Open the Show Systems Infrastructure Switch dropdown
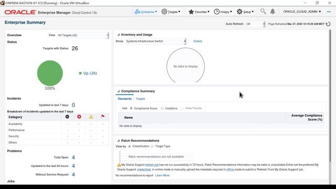Viewport: 336px width, 189px height. (x=155, y=41)
